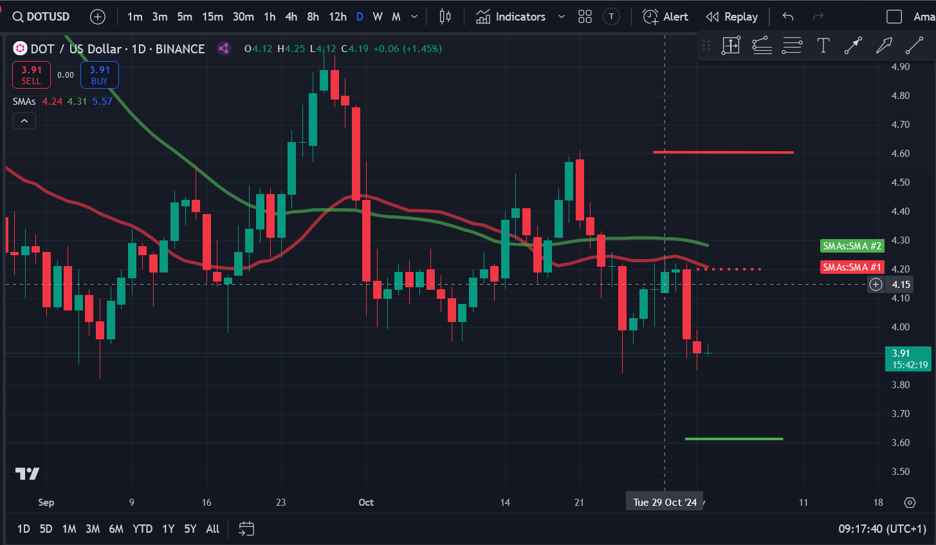Select the upper red horizontal line near 4.60
Viewport: 936px width, 545px height.
click(x=723, y=152)
